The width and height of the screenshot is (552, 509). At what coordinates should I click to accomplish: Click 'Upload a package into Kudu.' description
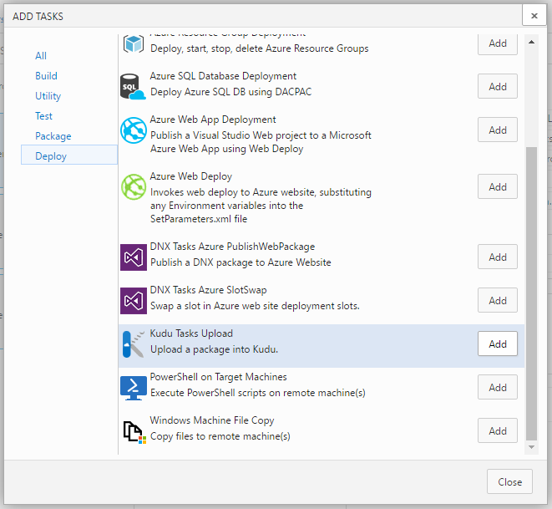pos(214,349)
